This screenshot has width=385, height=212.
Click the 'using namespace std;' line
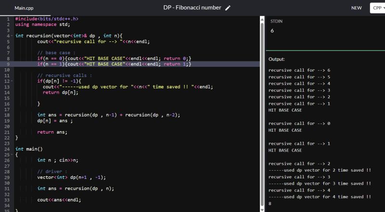(42, 25)
